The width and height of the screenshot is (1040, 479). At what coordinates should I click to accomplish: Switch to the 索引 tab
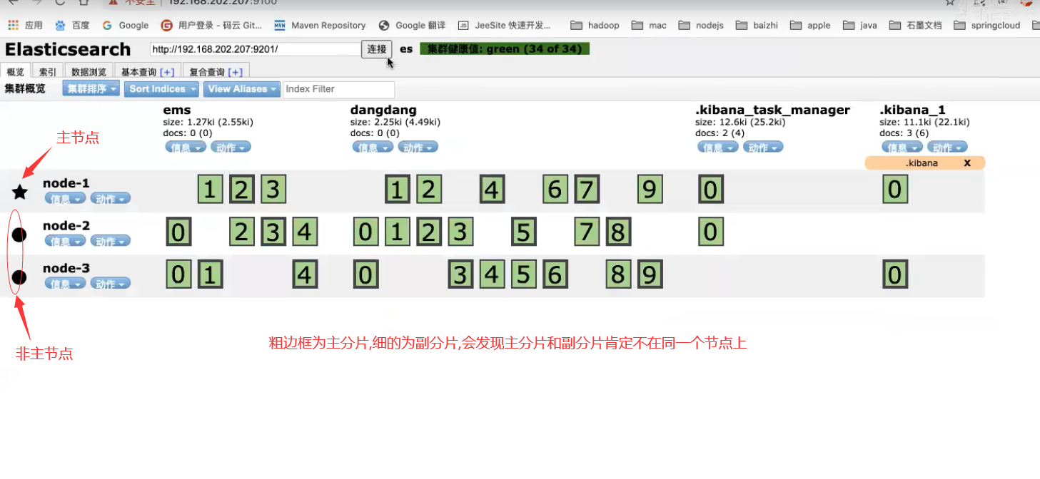tap(48, 72)
